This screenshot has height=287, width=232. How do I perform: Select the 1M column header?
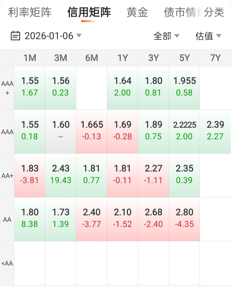pyautogui.click(x=30, y=58)
